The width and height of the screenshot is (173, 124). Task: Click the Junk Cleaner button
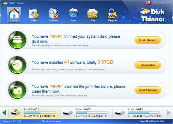coord(148,90)
